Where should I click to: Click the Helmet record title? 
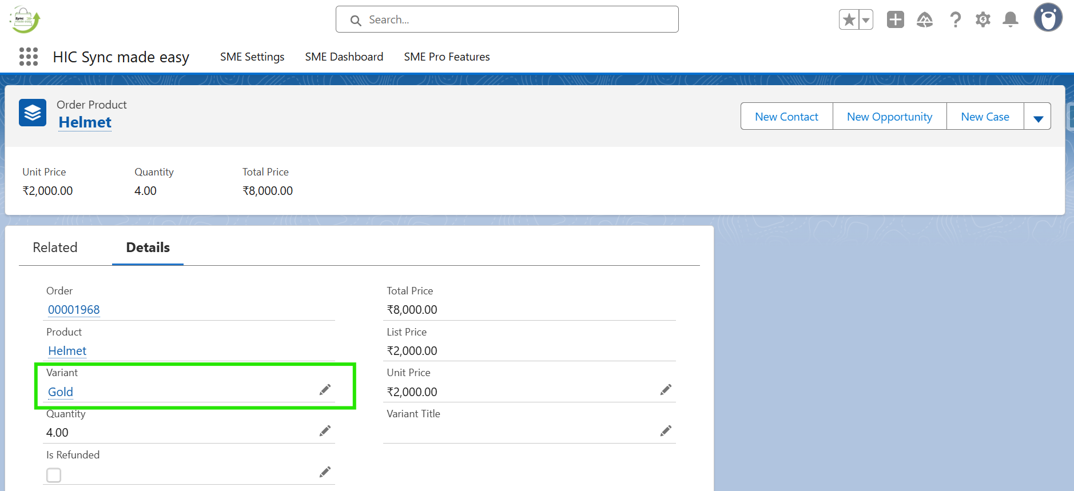[85, 122]
